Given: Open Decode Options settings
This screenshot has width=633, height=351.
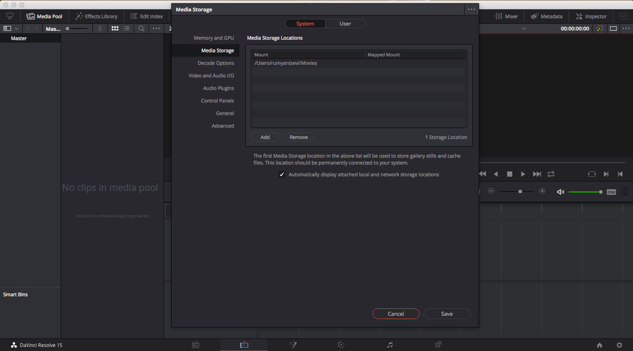Looking at the screenshot, I should click(216, 63).
